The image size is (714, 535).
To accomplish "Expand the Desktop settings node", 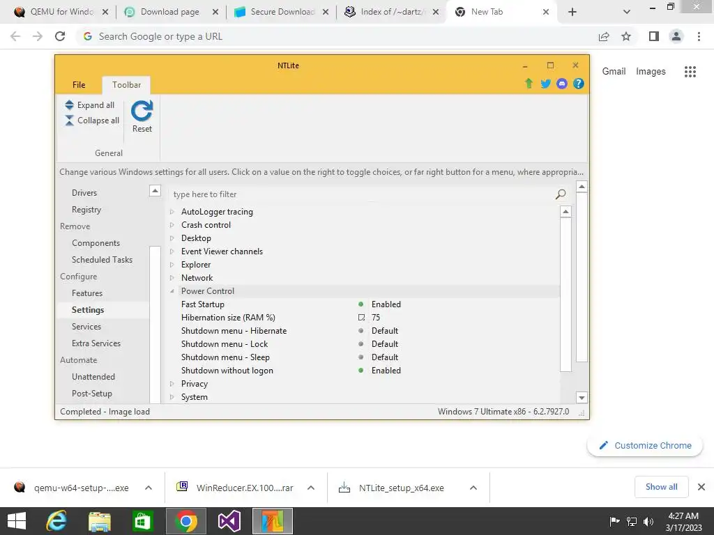I will pos(172,238).
